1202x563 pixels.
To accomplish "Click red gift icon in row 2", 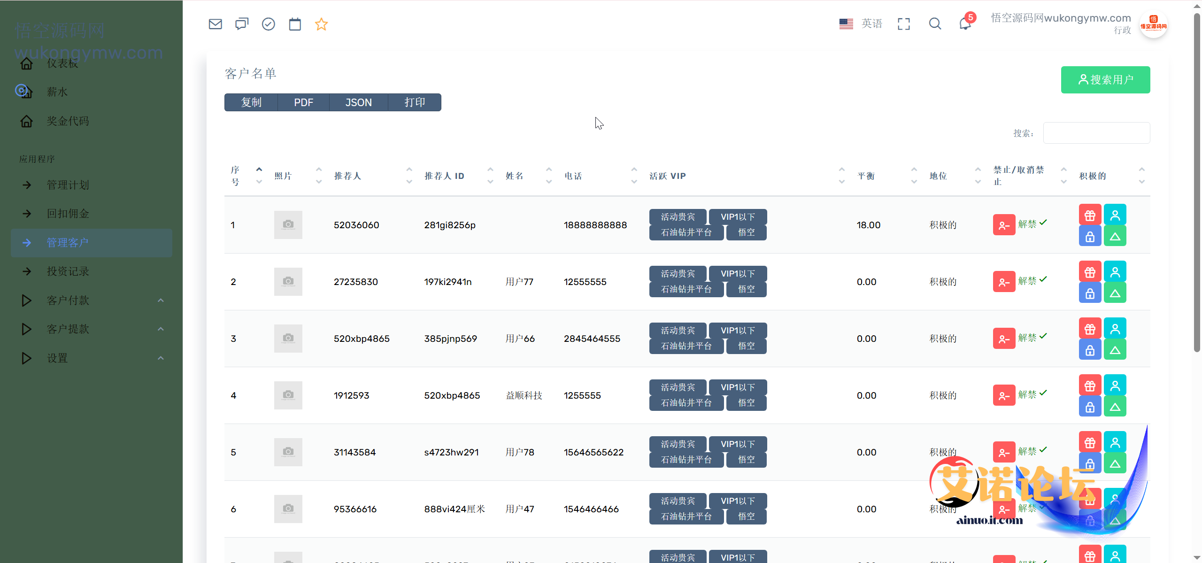I will (x=1090, y=272).
